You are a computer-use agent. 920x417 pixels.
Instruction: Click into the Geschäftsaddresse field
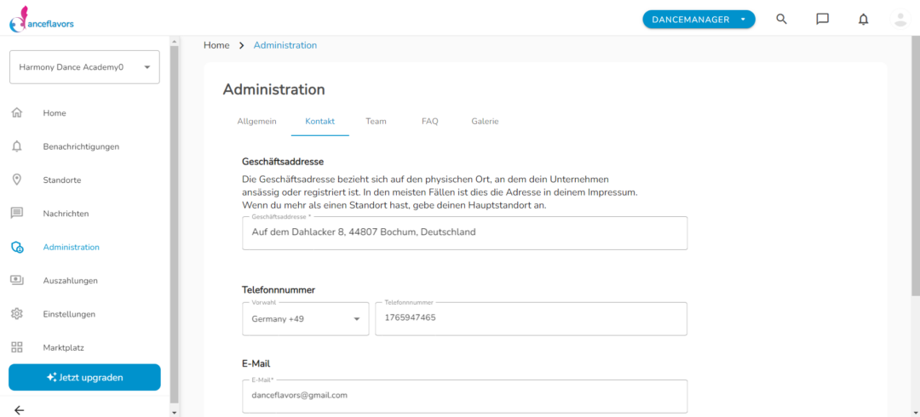465,233
